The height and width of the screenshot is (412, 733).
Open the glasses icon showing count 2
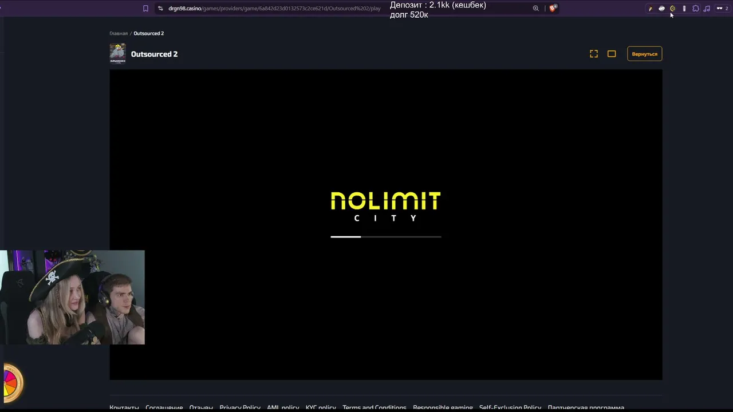(x=722, y=9)
